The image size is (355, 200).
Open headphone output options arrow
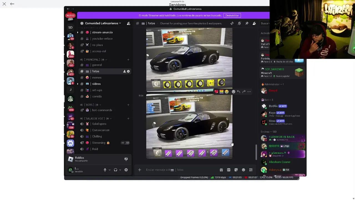pyautogui.click(x=120, y=170)
